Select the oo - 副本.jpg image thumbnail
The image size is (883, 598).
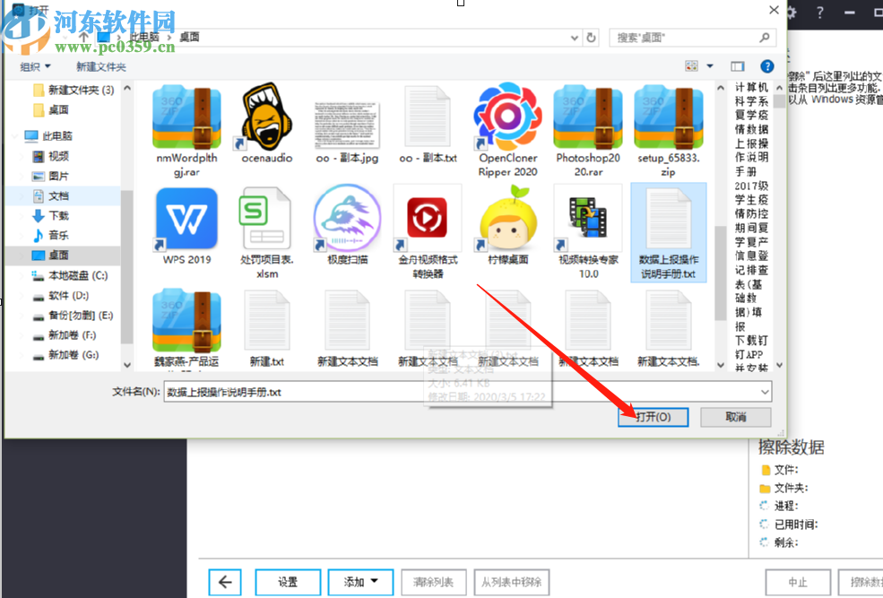click(x=347, y=124)
